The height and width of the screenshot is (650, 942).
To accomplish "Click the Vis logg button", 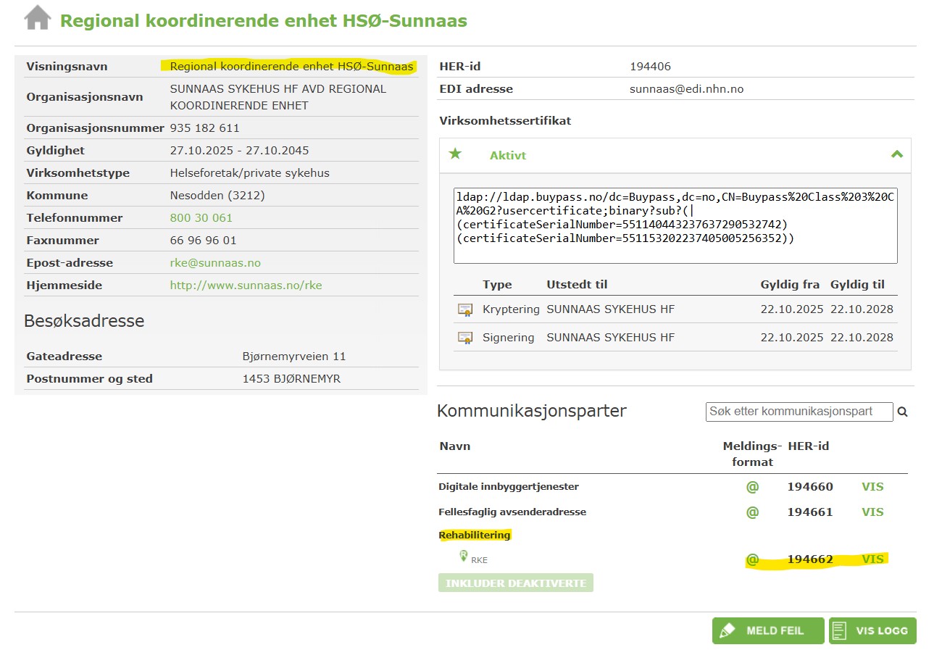I will (x=872, y=630).
